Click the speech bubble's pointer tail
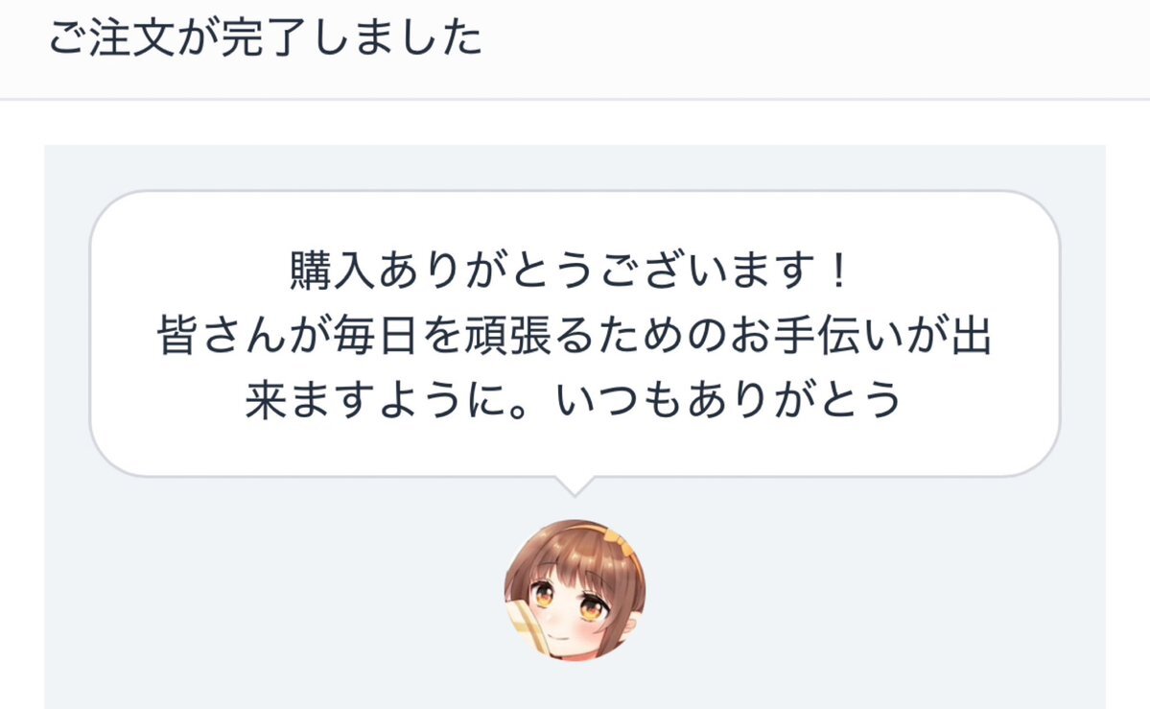 pyautogui.click(x=575, y=485)
